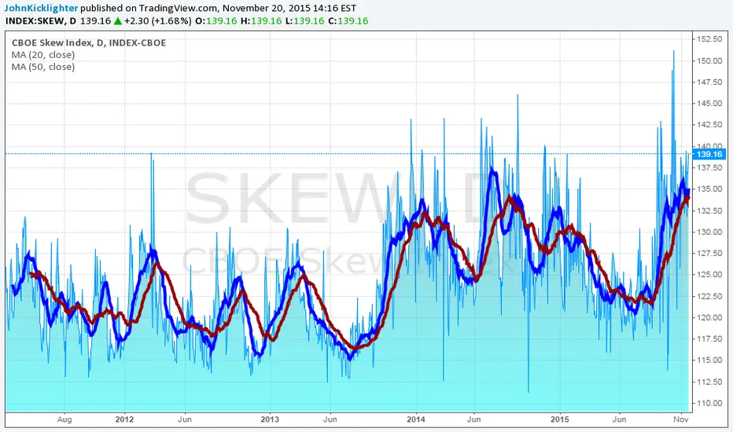
Task: Click the 145.00 price axis label
Action: click(x=709, y=103)
